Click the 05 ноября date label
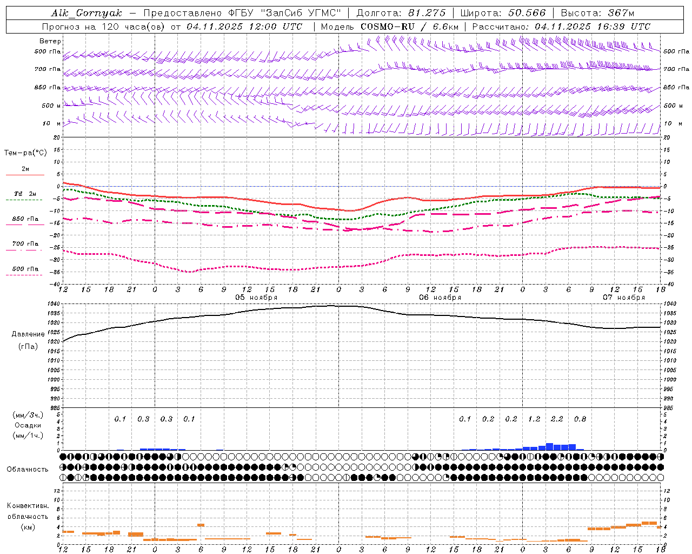The height and width of the screenshot is (554, 692). pos(256,298)
